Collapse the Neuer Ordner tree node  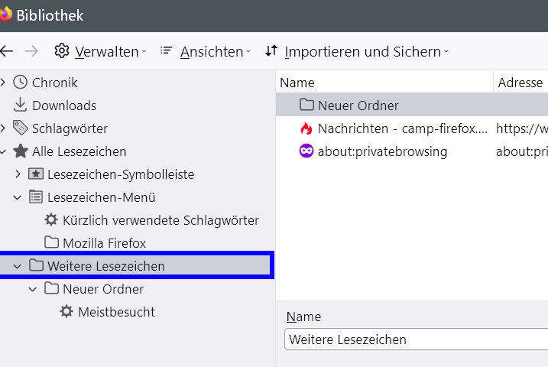coord(33,289)
